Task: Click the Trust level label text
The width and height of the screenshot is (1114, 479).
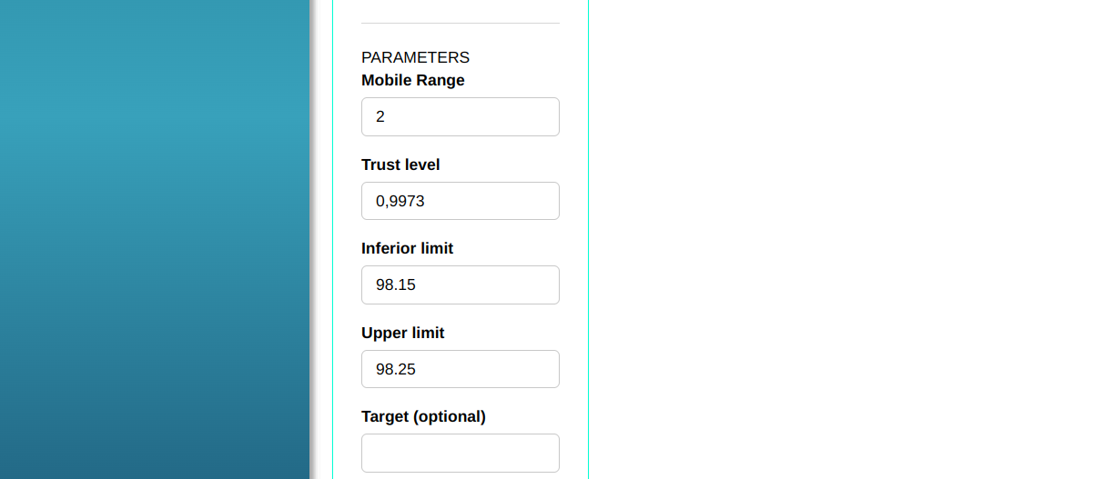Action: (x=400, y=165)
